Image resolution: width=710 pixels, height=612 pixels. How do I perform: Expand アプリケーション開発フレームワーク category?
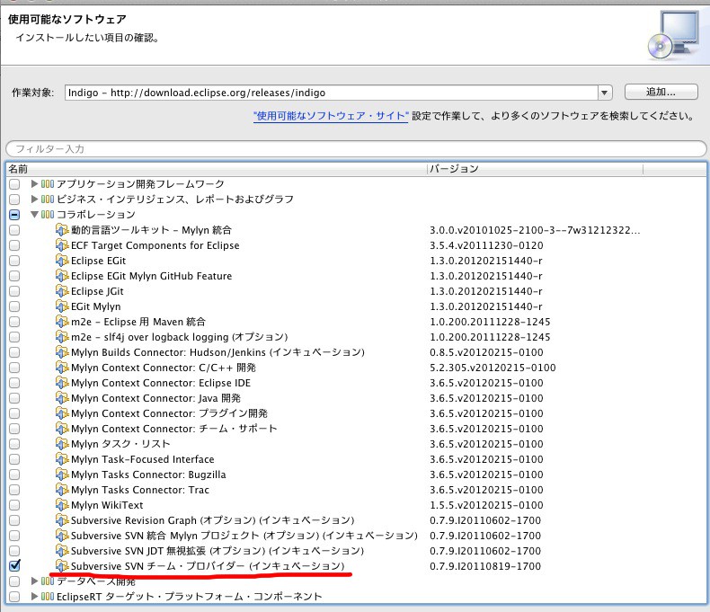(34, 184)
